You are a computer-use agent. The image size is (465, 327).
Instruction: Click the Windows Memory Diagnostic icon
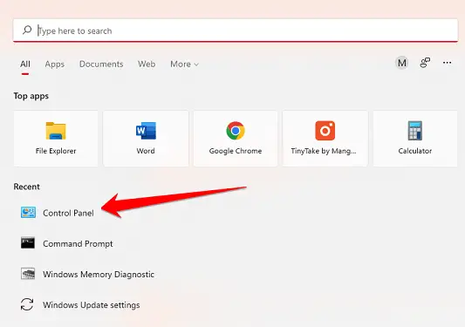(x=28, y=274)
